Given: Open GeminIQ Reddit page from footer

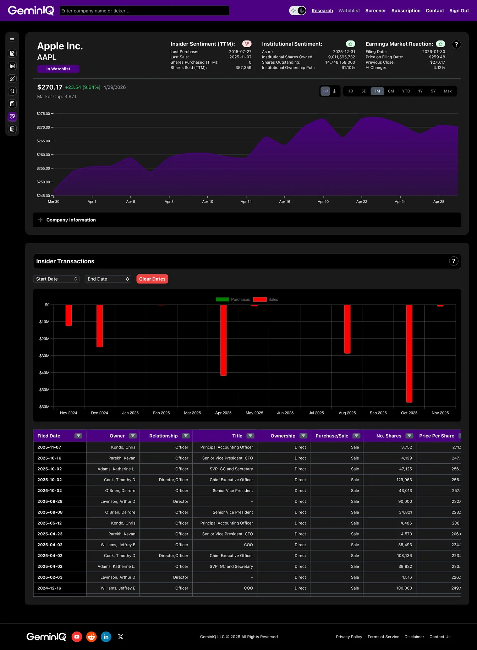Looking at the screenshot, I should [x=92, y=637].
